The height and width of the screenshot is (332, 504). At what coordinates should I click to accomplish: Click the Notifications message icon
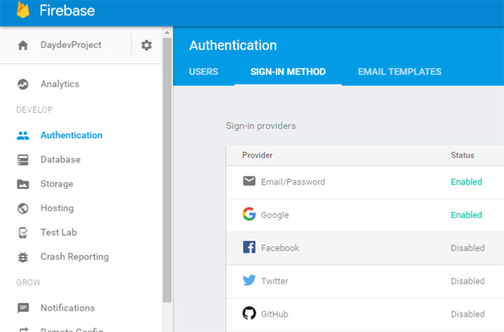coord(23,308)
